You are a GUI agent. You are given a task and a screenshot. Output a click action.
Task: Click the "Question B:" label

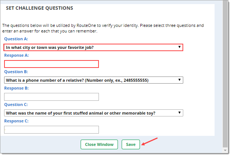[x=16, y=72]
